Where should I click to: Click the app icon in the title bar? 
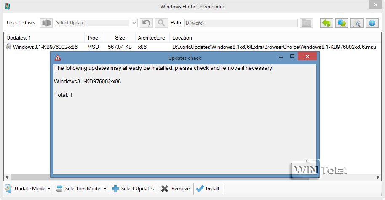click(x=7, y=6)
